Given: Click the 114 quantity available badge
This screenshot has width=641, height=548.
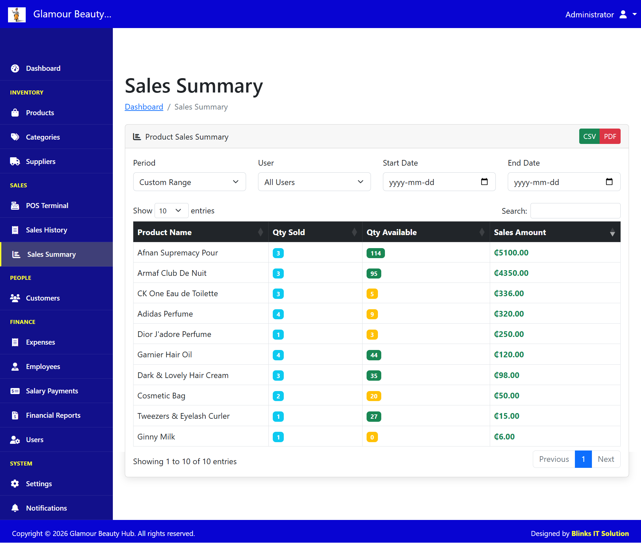Looking at the screenshot, I should (x=376, y=253).
